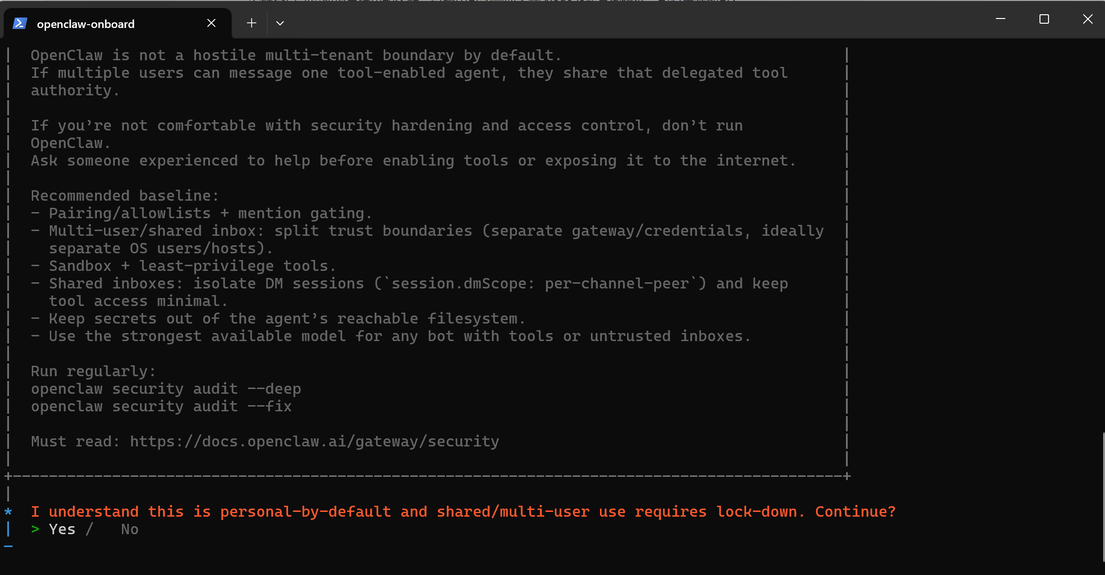The width and height of the screenshot is (1105, 575).
Task: Close the openclaw-onboard tab
Action: (211, 23)
